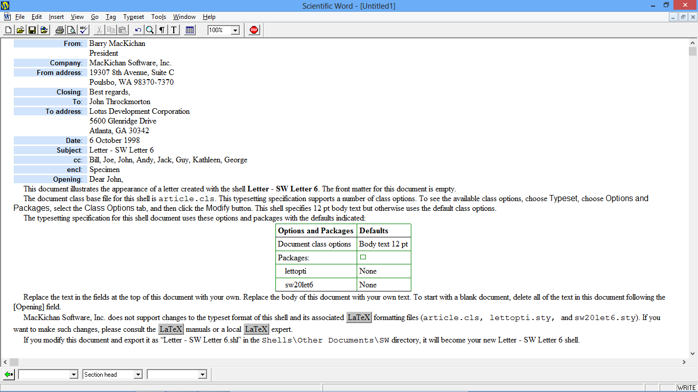Click the Open folder icon

(x=20, y=30)
